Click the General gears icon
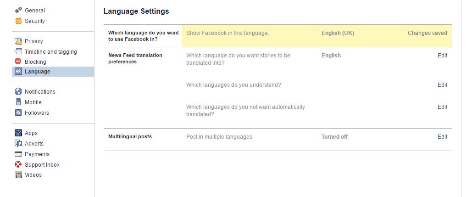 18,10
